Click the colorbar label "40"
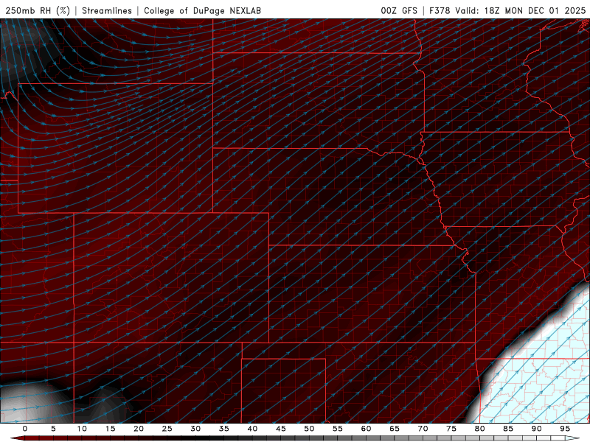This screenshot has width=590, height=442. 252,429
